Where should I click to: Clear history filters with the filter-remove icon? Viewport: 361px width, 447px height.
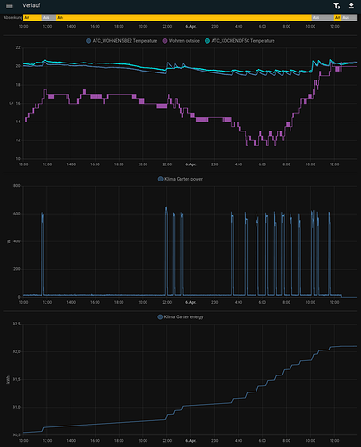click(x=337, y=5)
